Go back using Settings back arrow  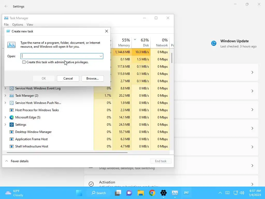6,6
